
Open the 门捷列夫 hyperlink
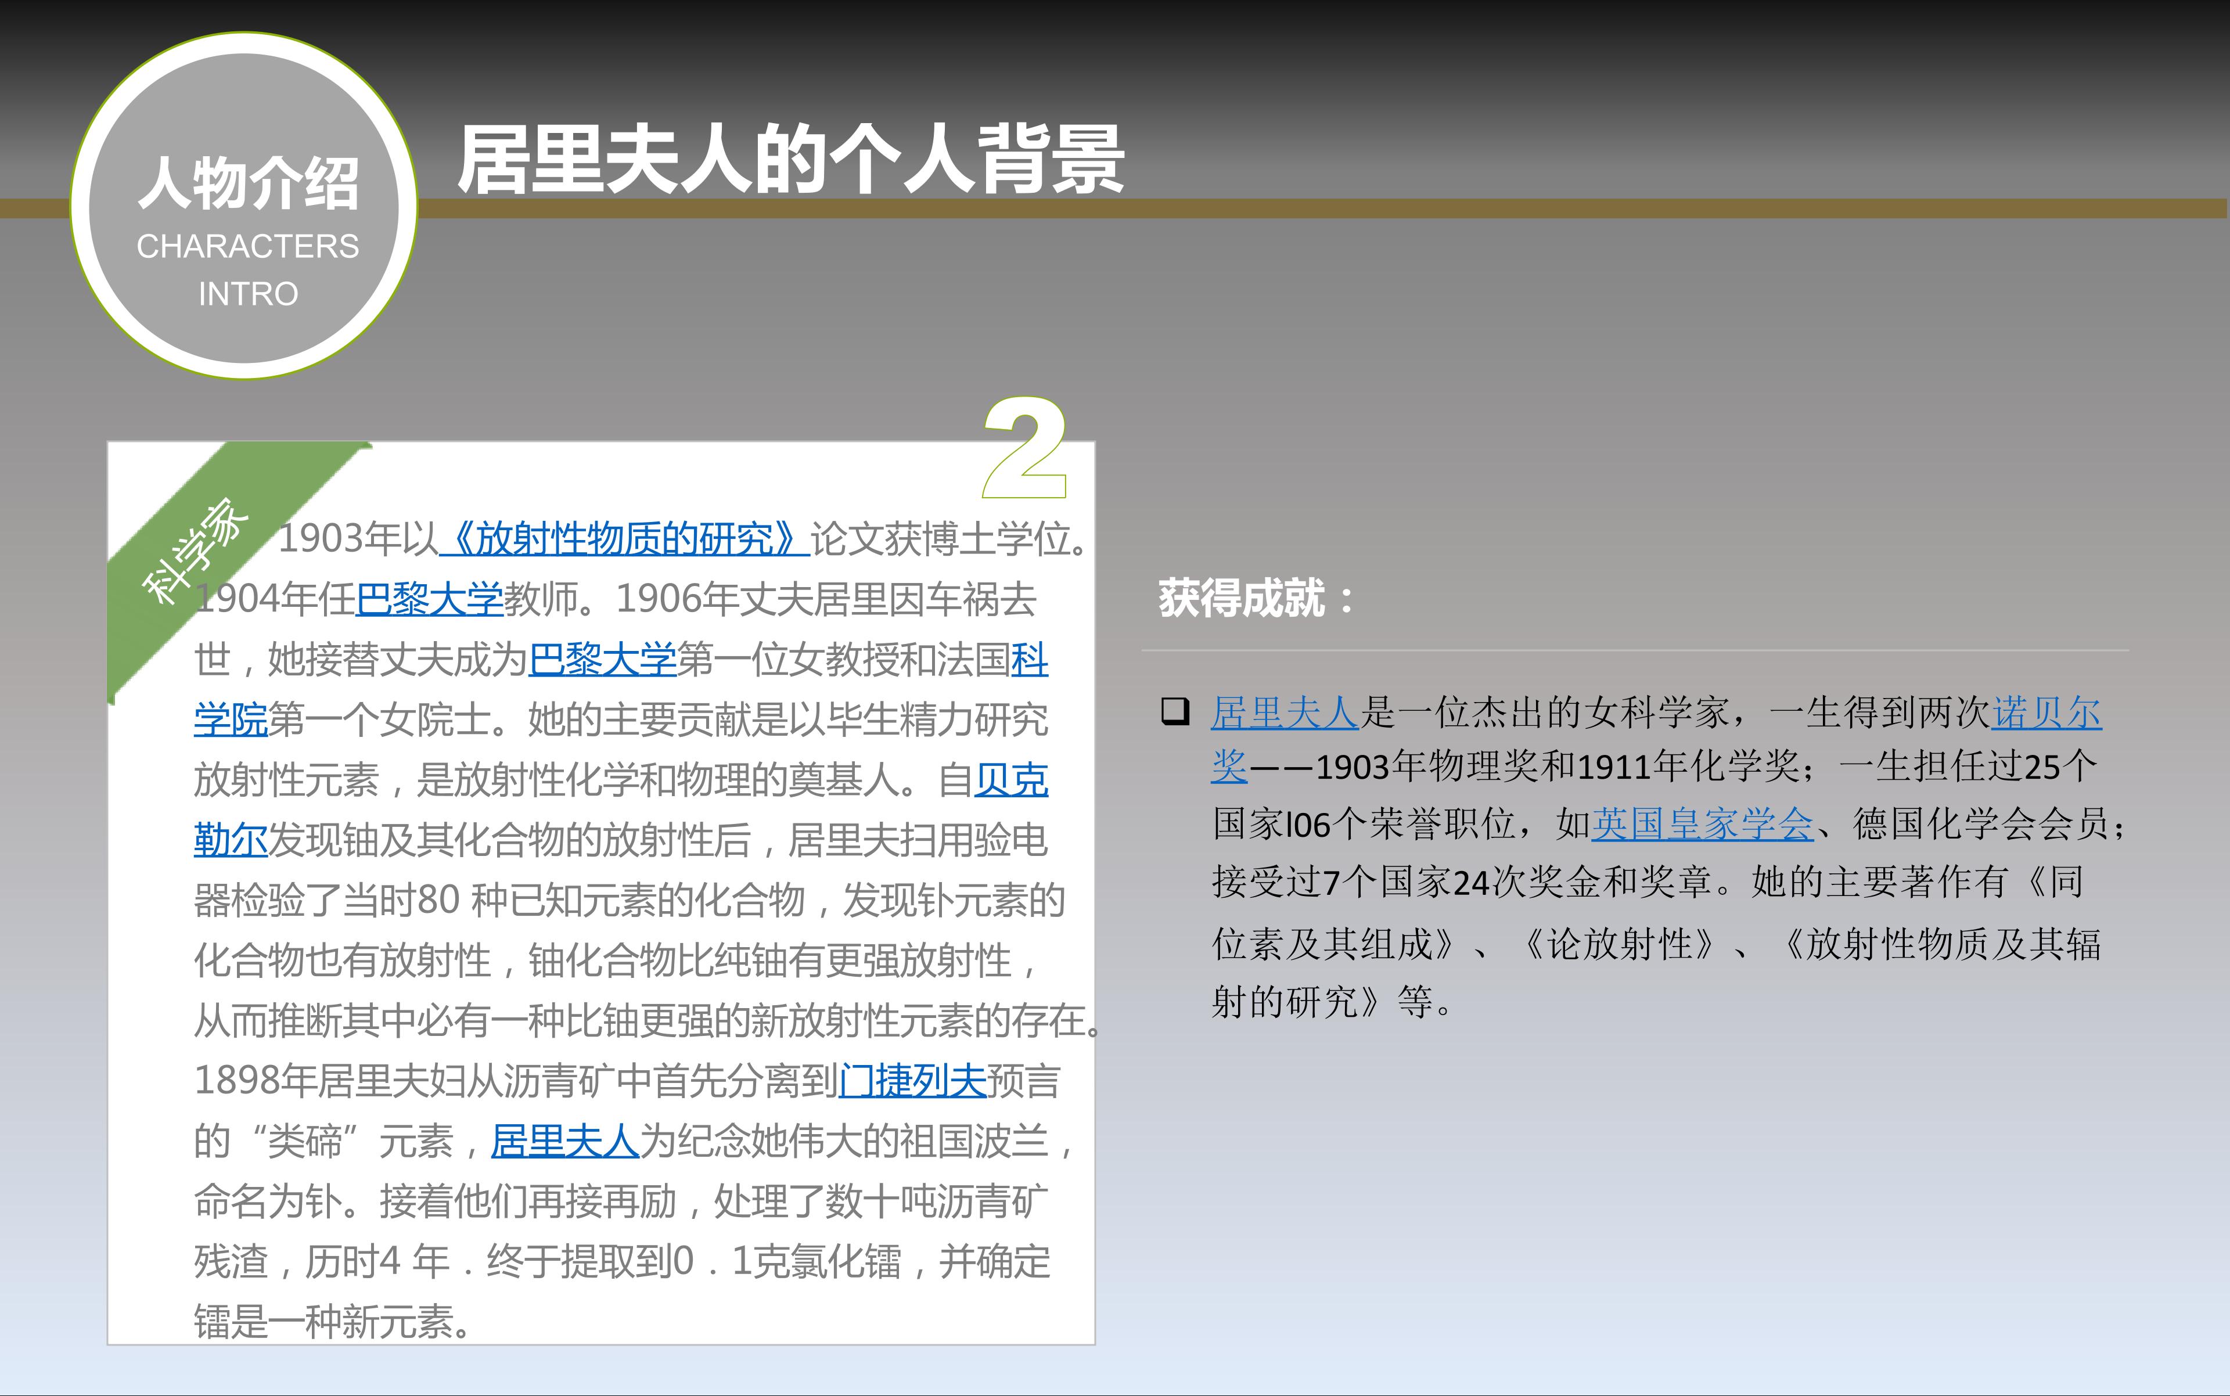click(x=912, y=1080)
